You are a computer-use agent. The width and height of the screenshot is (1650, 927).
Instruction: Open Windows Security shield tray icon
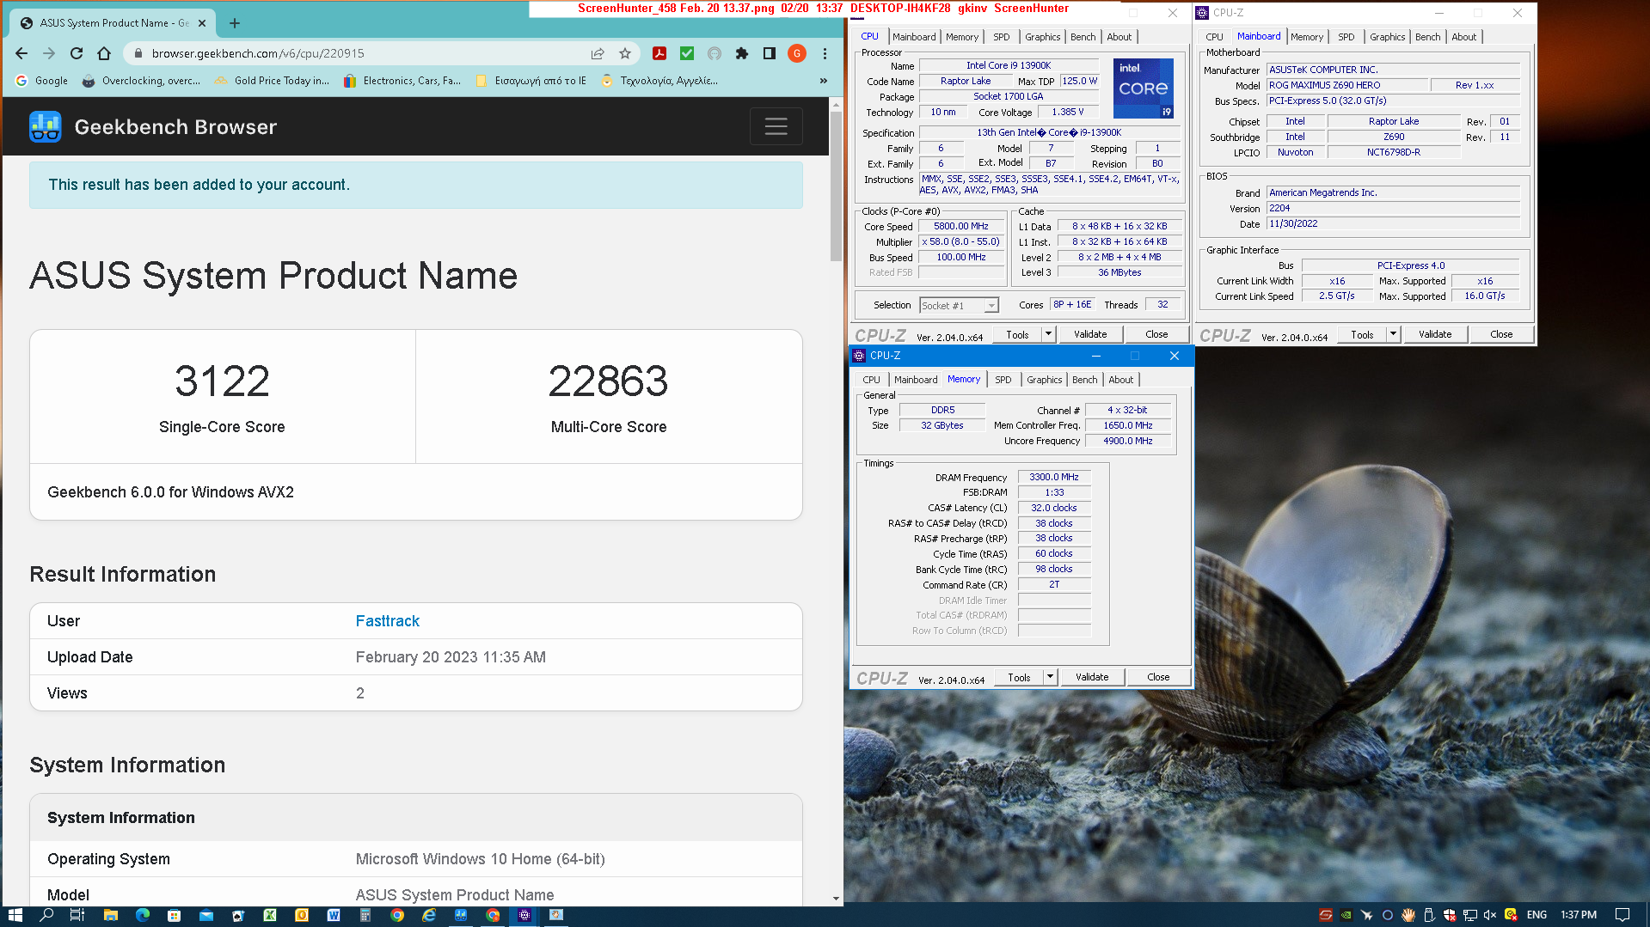[1450, 915]
